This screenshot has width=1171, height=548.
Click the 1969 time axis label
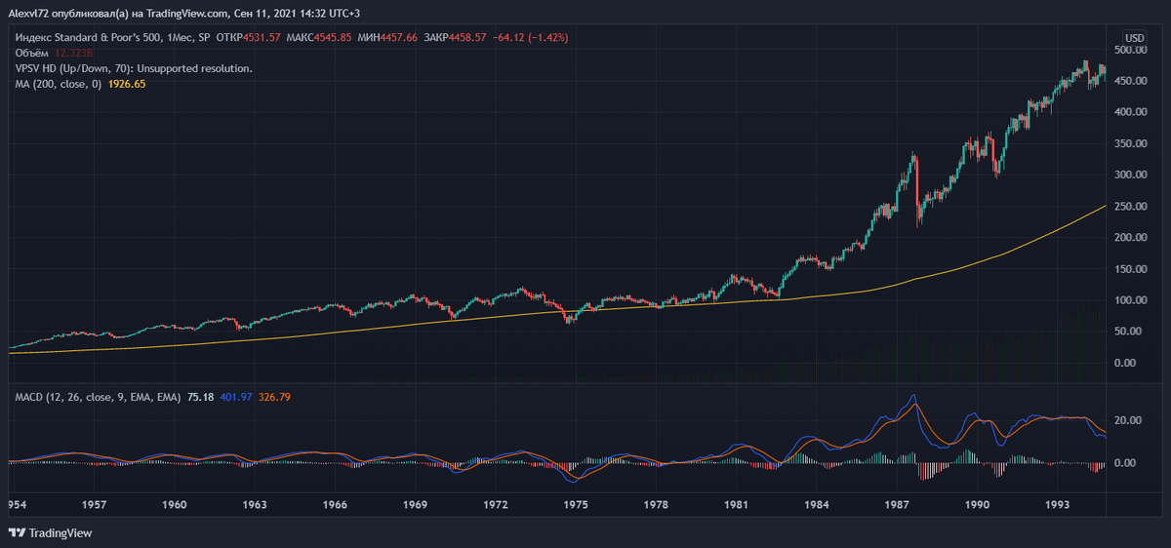416,505
